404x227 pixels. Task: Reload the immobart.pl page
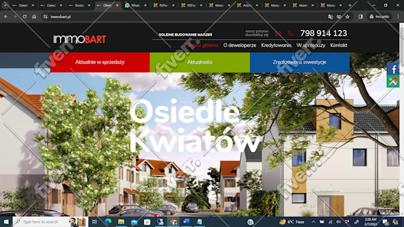(25, 17)
